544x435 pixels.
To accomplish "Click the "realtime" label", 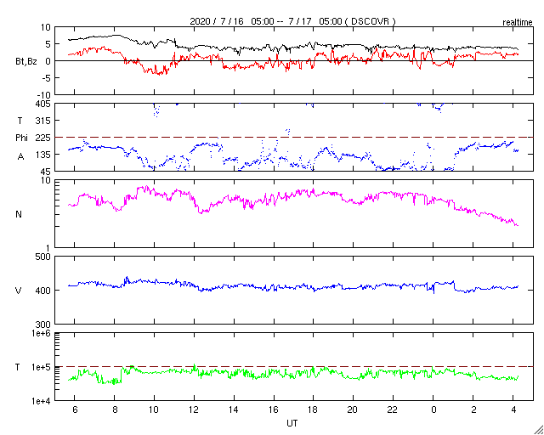I will click(x=518, y=23).
